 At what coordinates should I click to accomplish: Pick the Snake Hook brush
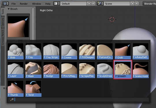[141, 70]
